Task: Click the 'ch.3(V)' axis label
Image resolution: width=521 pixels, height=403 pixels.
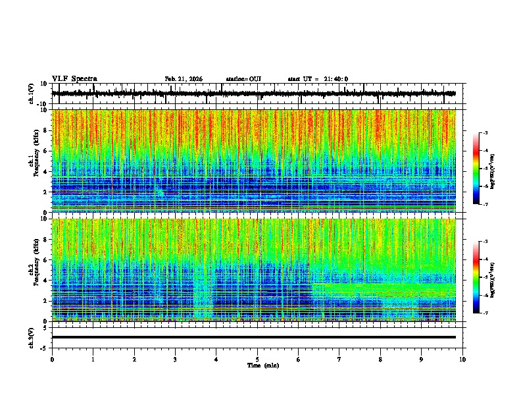Action: pyautogui.click(x=32, y=338)
